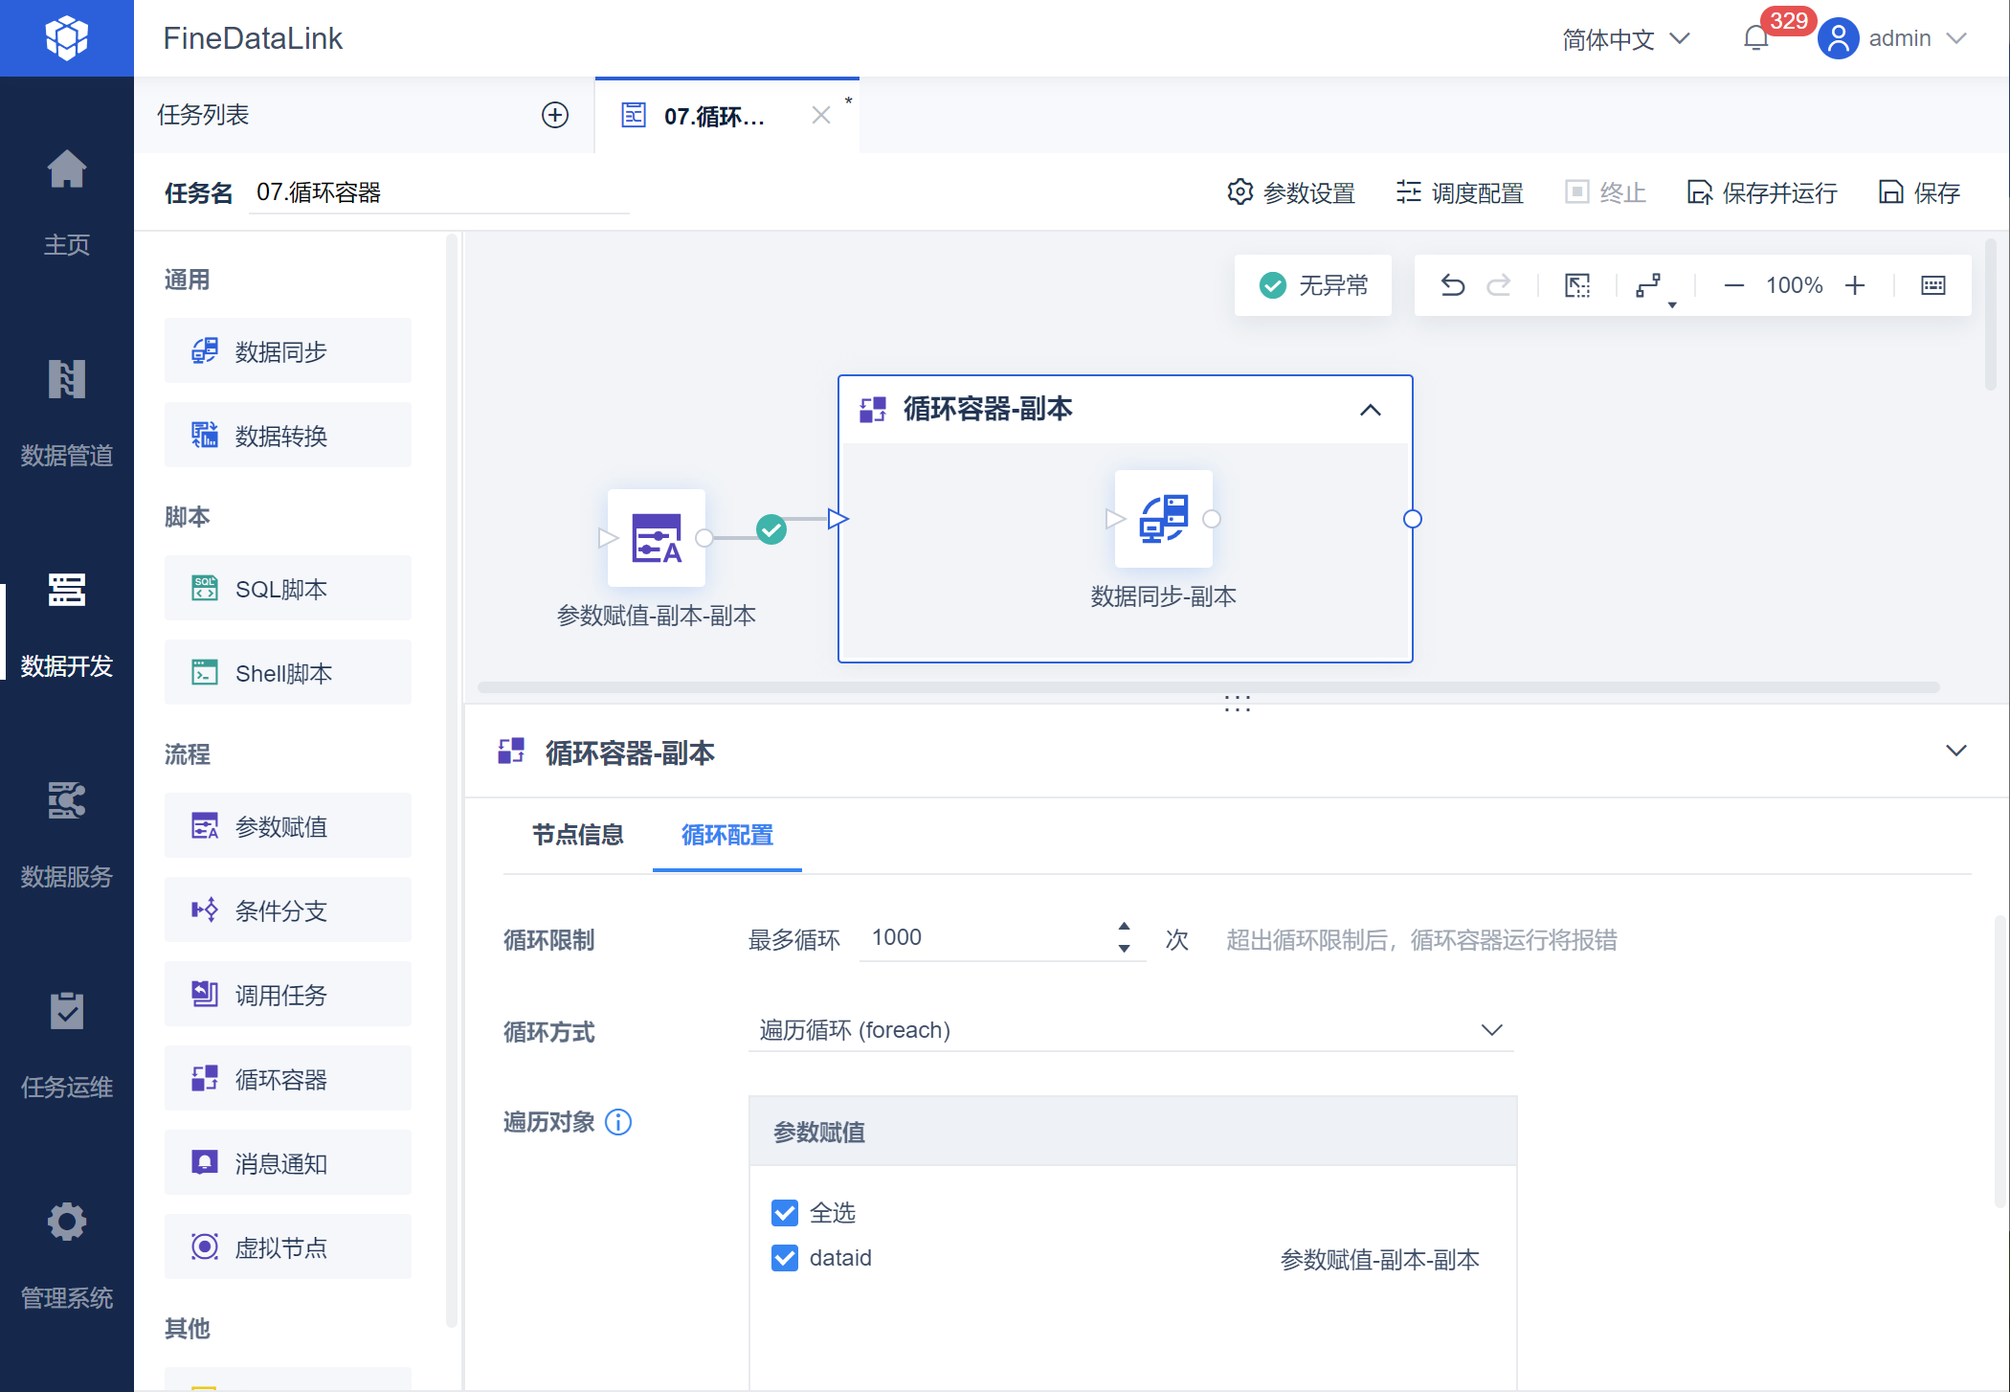Click the 任务名 input field
The width and height of the screenshot is (2010, 1392).
click(438, 192)
